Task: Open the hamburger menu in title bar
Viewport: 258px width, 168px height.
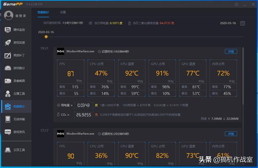Action: pos(236,4)
